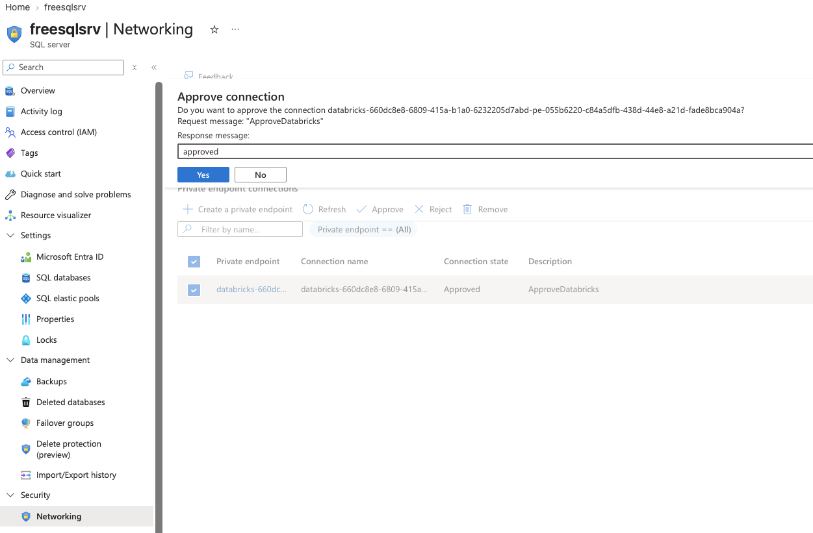Click the Microsoft Entra ID icon
Viewport: 813px width, 533px height.
(26, 257)
